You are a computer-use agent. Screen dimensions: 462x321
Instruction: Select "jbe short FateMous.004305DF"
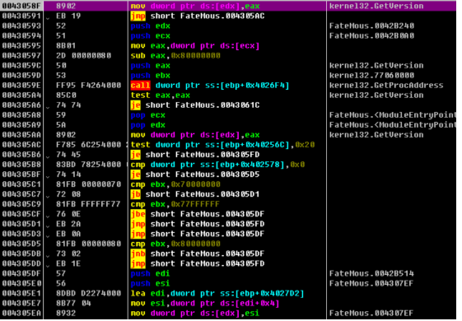pos(198,214)
